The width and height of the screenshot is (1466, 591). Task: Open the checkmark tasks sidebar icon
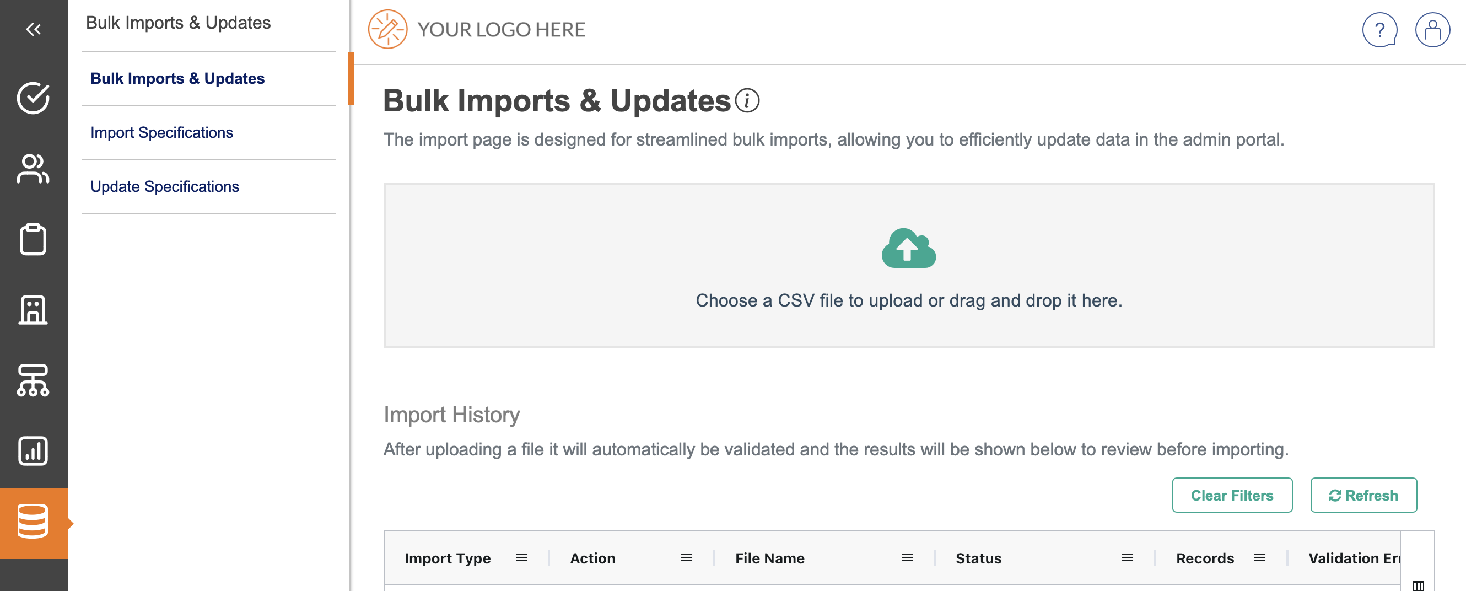[33, 98]
